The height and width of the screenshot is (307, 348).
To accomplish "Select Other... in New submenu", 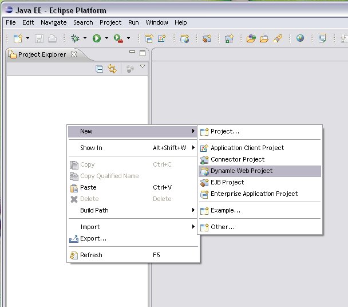I will click(260, 227).
